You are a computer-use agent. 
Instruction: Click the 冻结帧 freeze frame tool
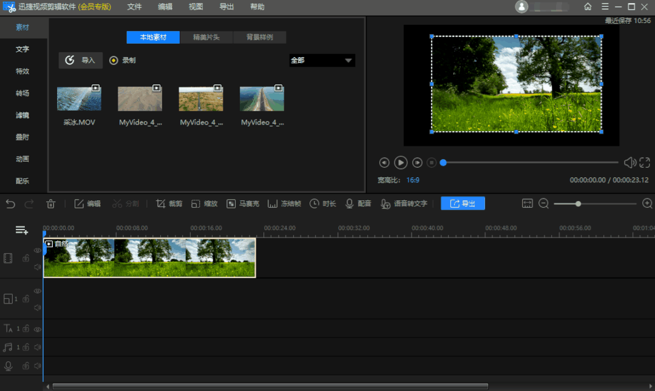coord(283,204)
